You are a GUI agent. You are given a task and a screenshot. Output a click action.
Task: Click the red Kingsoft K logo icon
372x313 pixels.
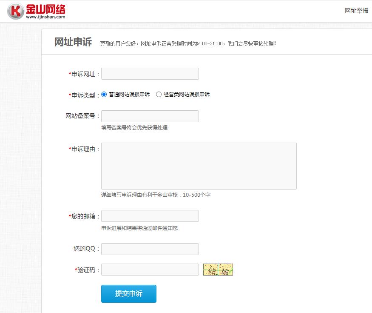pyautogui.click(x=16, y=11)
